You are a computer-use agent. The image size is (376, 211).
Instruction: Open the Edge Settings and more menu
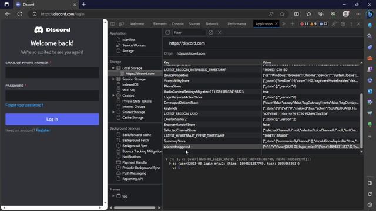tap(358, 14)
